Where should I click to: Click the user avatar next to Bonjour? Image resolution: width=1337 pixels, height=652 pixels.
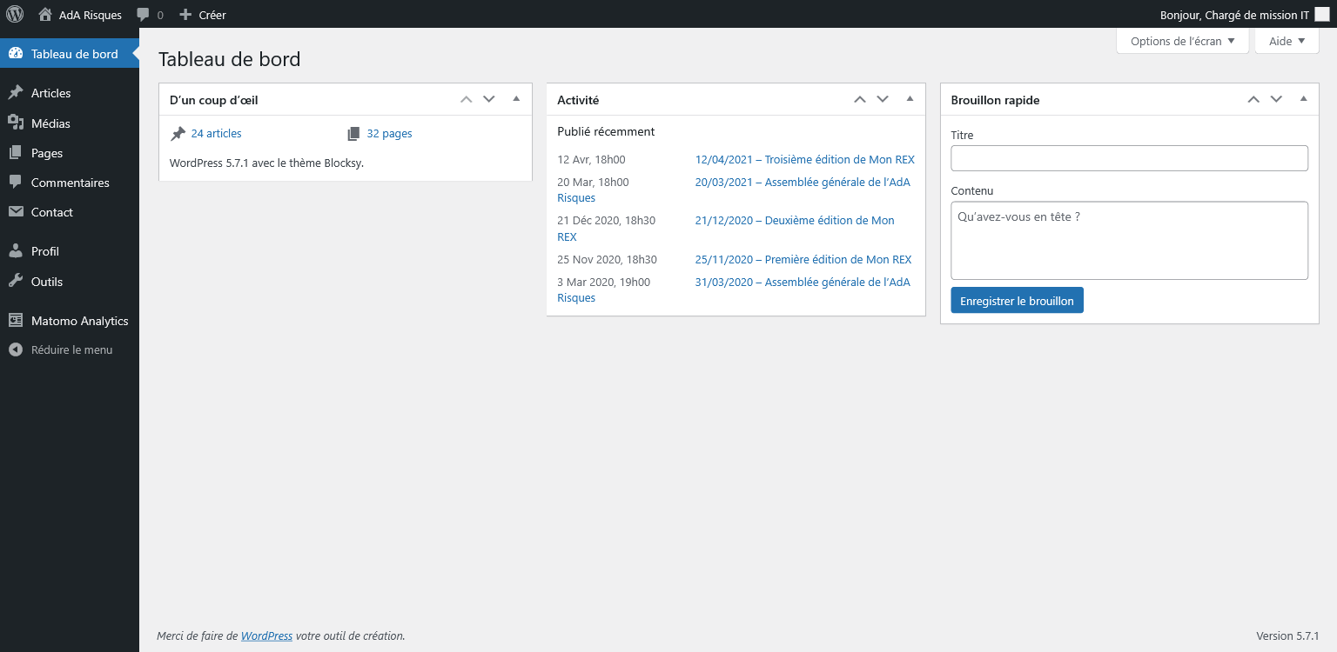click(1322, 15)
